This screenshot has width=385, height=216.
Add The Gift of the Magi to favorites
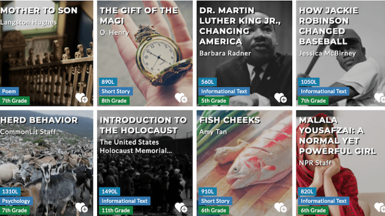pyautogui.click(x=181, y=97)
